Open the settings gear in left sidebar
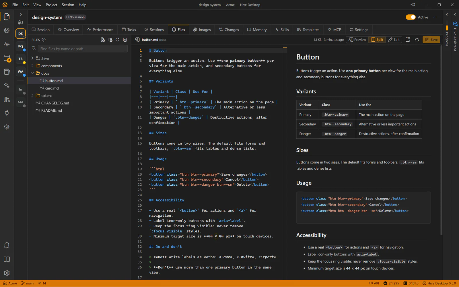The image size is (459, 287). pos(7,273)
